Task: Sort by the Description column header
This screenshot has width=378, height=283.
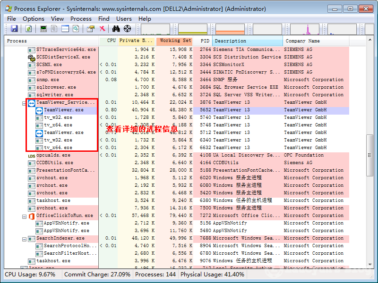Action: pyautogui.click(x=247, y=41)
